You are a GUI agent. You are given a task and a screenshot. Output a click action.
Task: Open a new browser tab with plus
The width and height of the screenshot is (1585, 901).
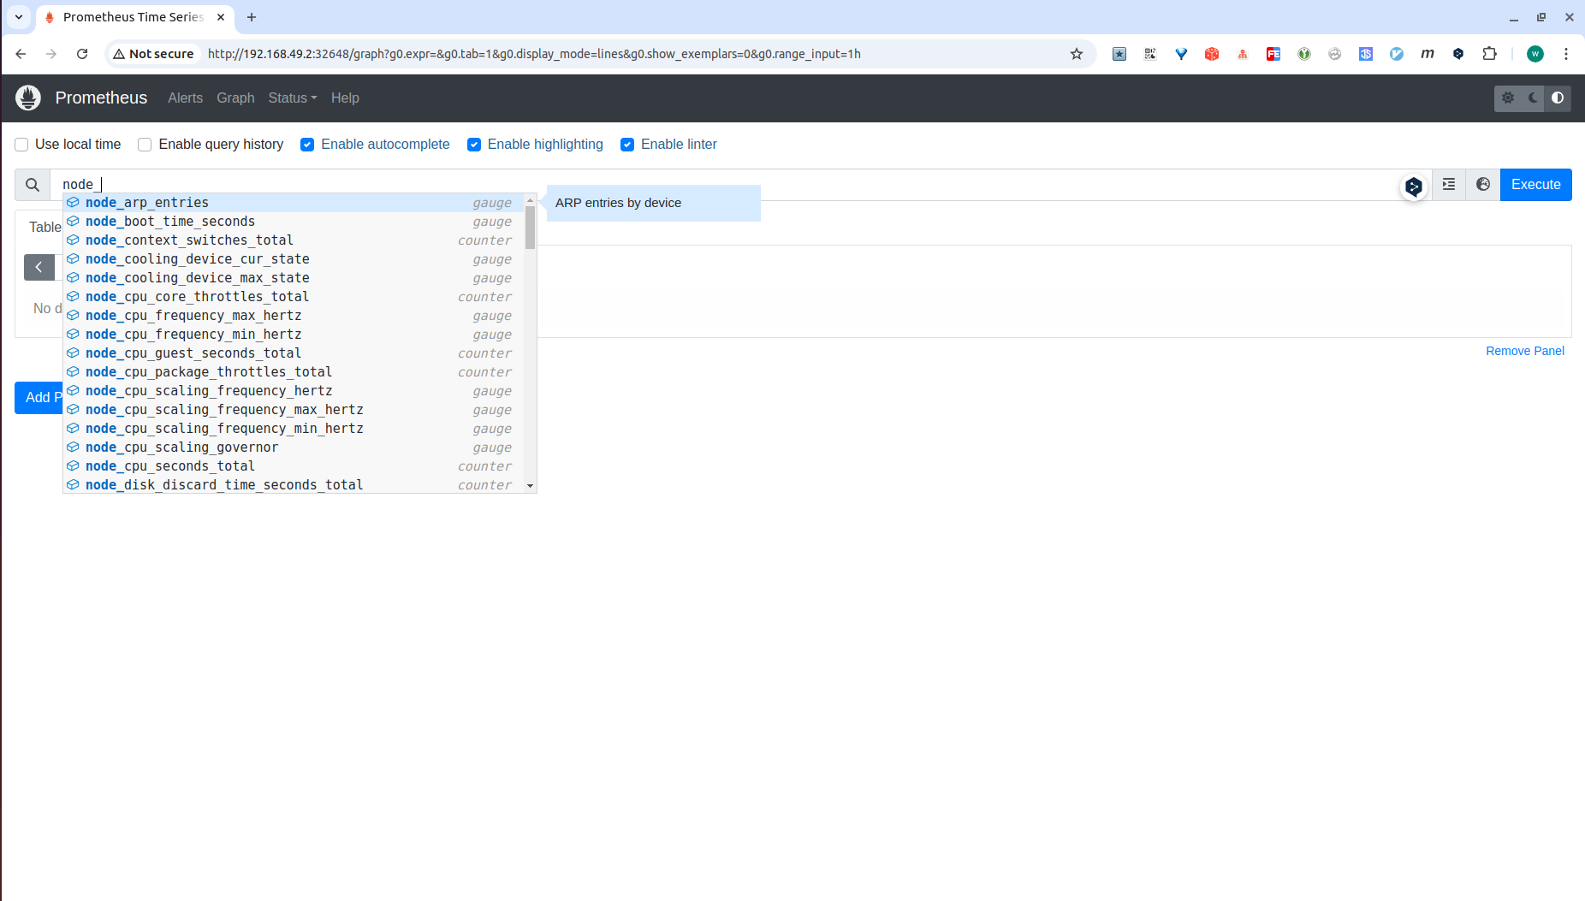(x=252, y=17)
